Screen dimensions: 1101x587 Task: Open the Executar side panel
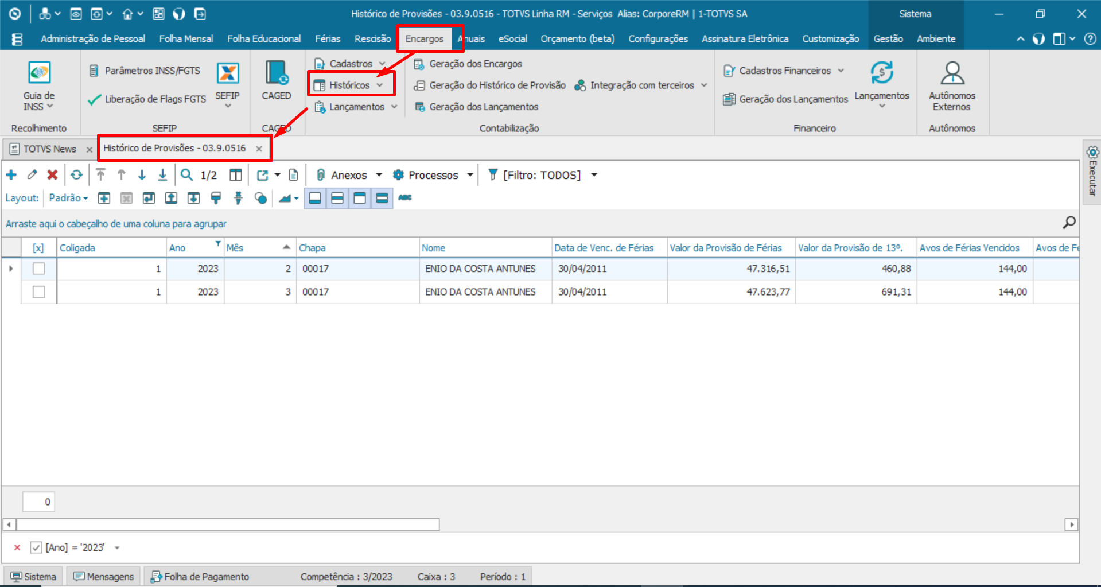[x=1092, y=172]
